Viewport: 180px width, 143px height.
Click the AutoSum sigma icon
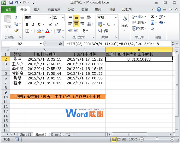tap(153, 17)
